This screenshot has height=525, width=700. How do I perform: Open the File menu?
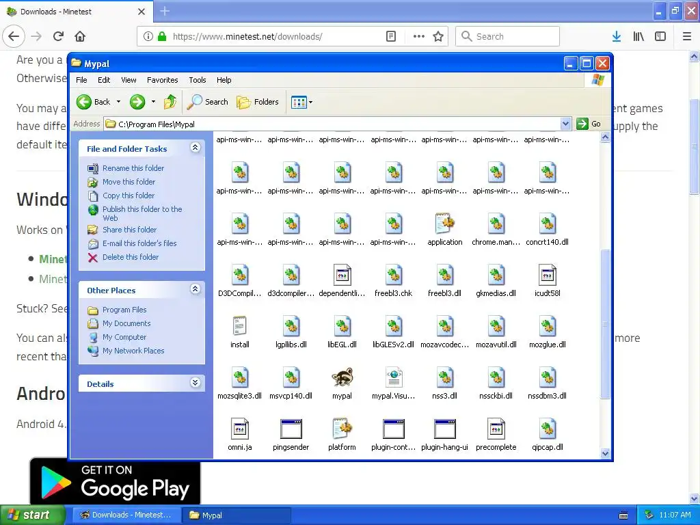tap(82, 80)
